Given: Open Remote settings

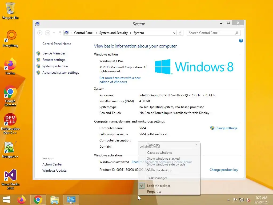Looking at the screenshot, I should [54, 60].
